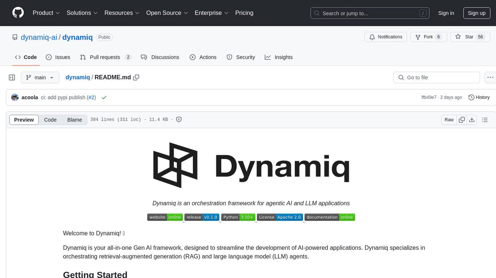The height and width of the screenshot is (278, 496).
Task: Click the Python 3.10+ badge
Action: click(x=238, y=217)
